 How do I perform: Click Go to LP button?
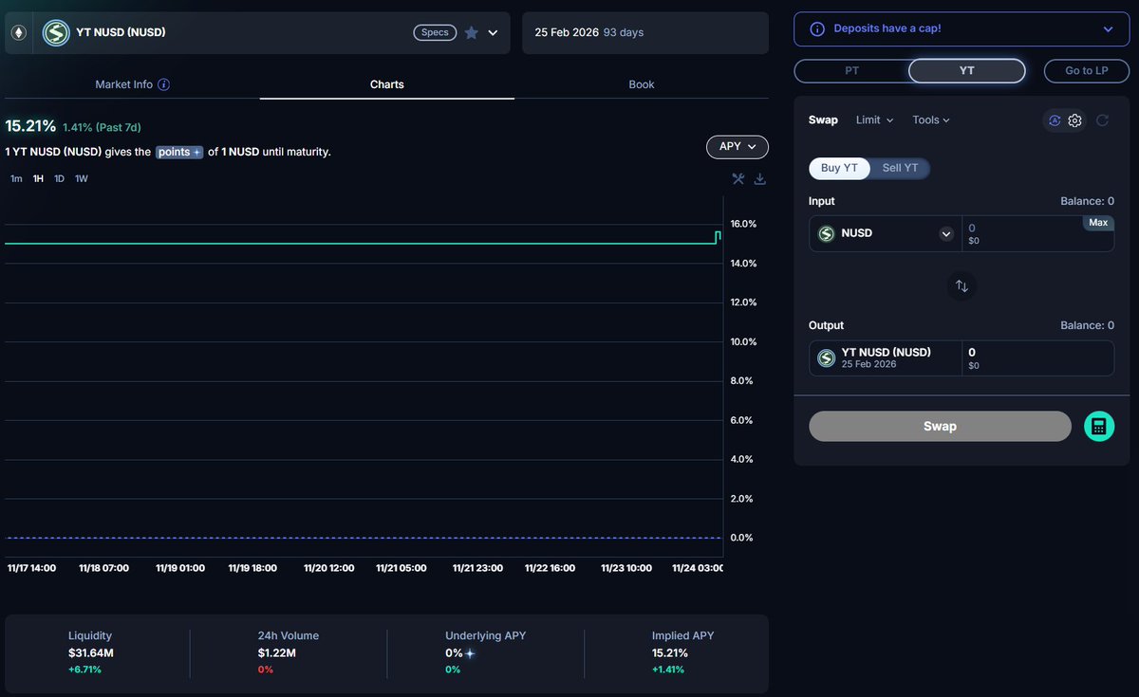1087,71
